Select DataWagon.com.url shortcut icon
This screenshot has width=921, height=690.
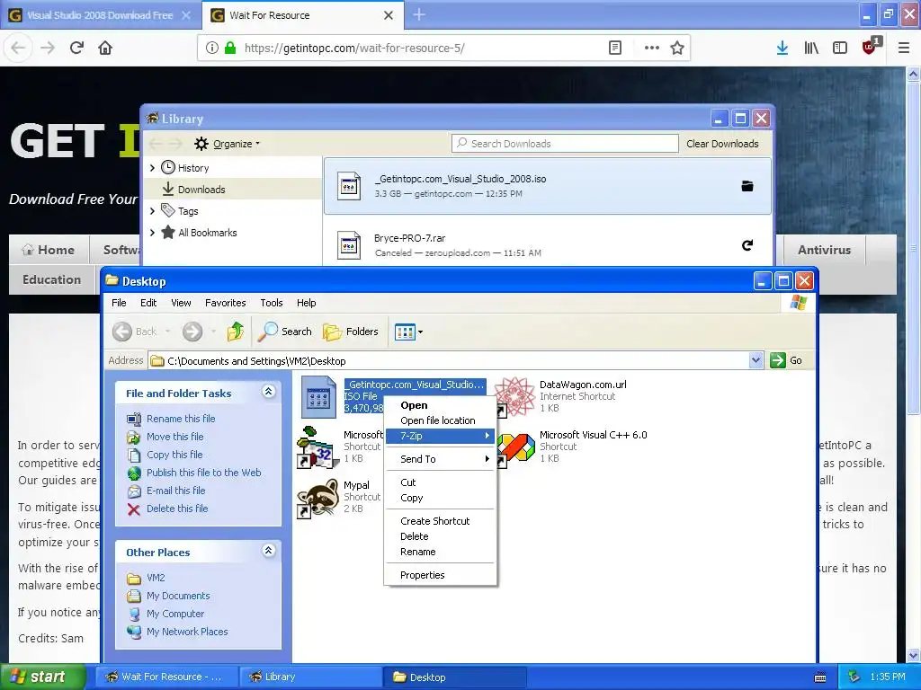click(514, 396)
